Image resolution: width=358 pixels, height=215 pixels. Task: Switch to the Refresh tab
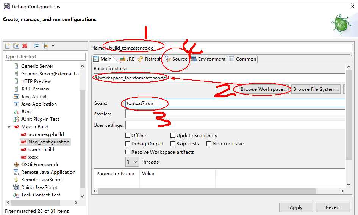pos(150,59)
